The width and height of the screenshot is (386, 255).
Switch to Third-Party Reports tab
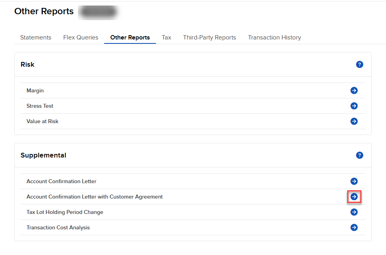[x=209, y=37]
